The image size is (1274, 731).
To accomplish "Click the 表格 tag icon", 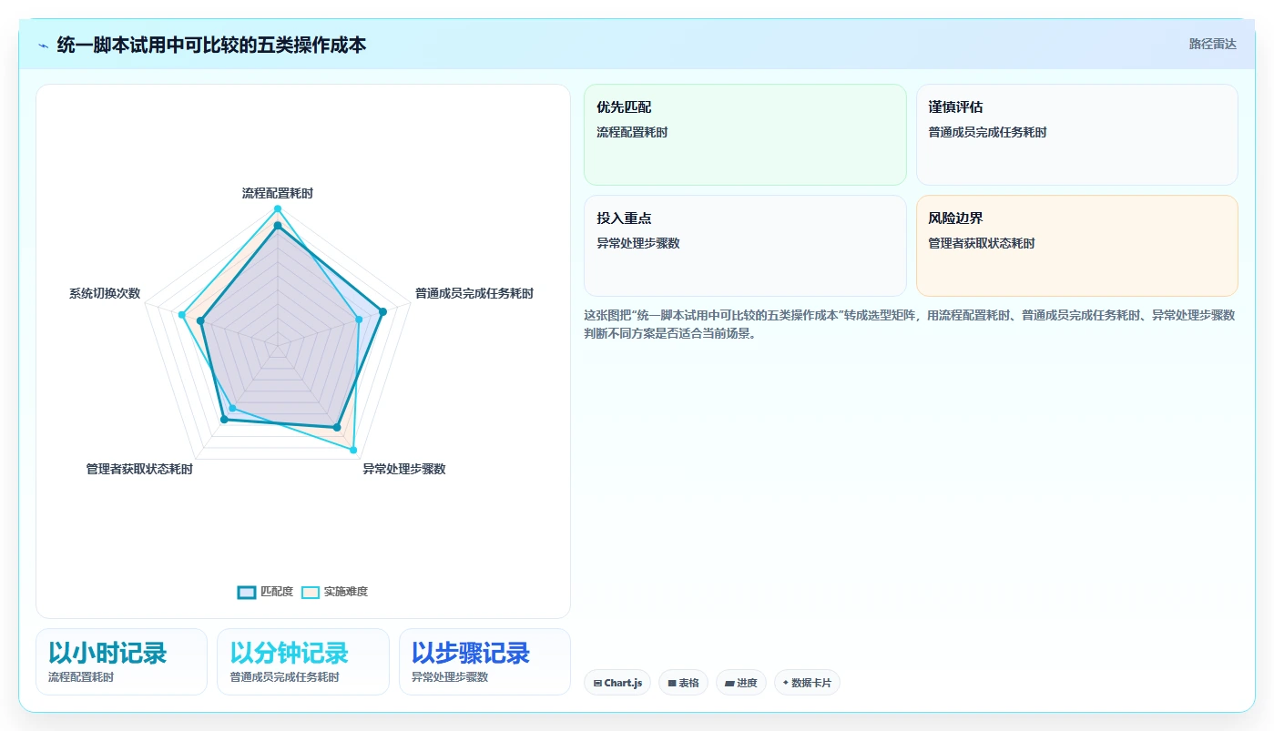I will pos(672,683).
